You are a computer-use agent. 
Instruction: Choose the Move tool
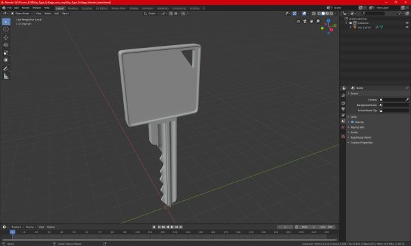coord(6,38)
